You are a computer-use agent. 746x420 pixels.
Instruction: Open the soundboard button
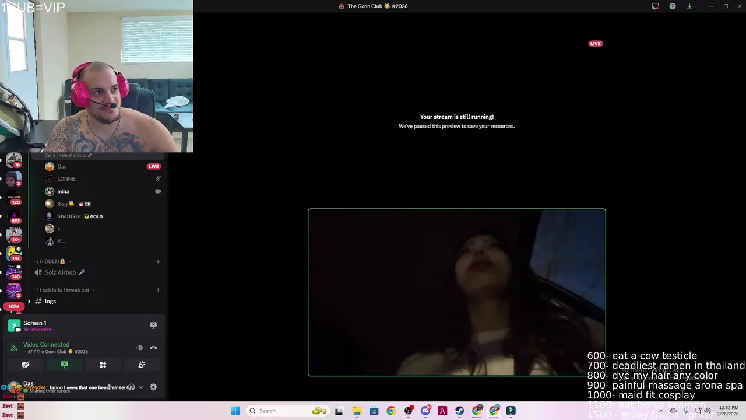[x=142, y=365]
